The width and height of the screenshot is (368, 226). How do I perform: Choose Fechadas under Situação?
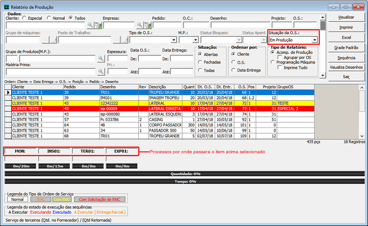pos(200,62)
